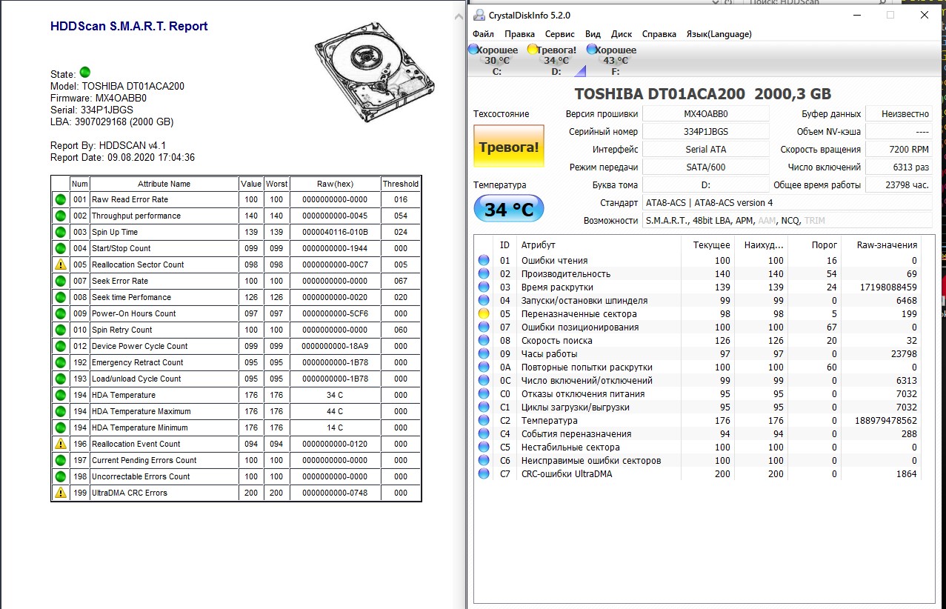This screenshot has width=946, height=609.
Task: Click the Общее время работы field 23798 час.
Action: coord(899,185)
